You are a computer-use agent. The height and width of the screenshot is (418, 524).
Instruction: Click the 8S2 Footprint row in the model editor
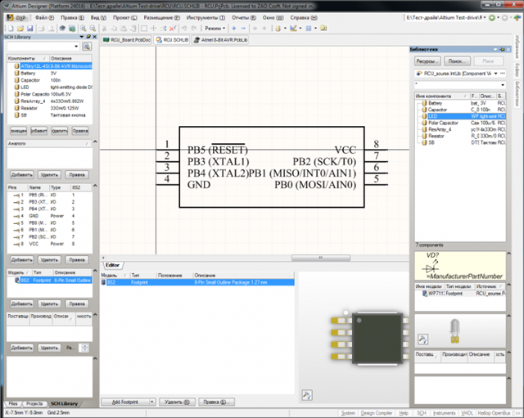197,282
